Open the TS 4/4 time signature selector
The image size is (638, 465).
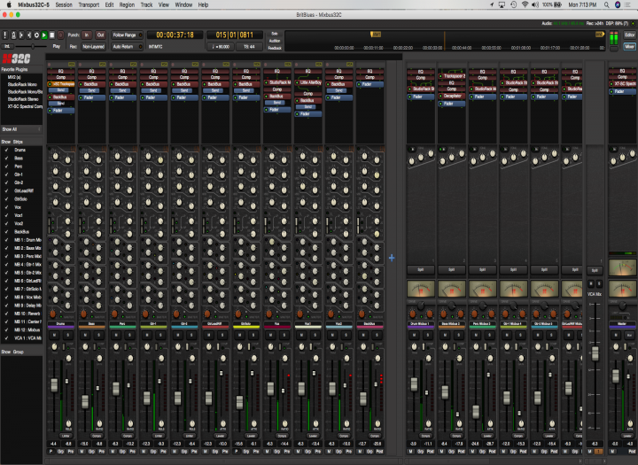point(249,46)
